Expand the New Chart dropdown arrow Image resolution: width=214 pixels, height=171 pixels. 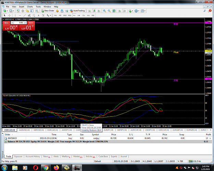click(x=7, y=11)
